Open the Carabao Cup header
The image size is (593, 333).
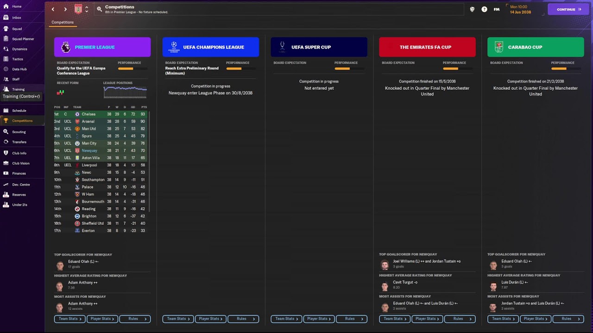click(536, 47)
